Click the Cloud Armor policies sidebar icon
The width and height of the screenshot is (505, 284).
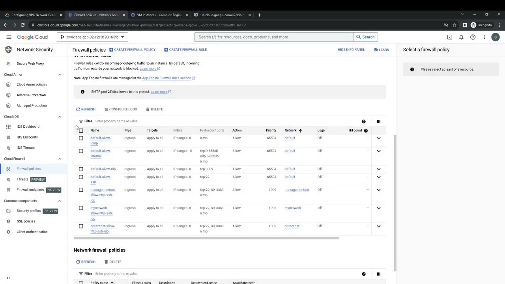click(8, 84)
